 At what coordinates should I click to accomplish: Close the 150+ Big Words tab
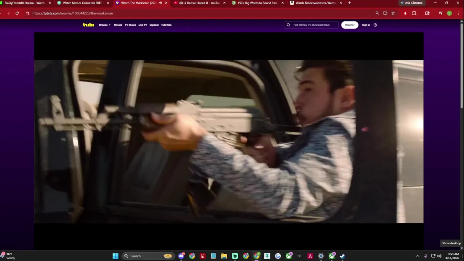pyautogui.click(x=282, y=3)
